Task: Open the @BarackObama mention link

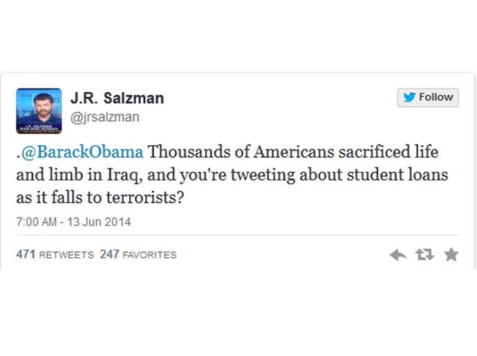Action: pos(82,151)
